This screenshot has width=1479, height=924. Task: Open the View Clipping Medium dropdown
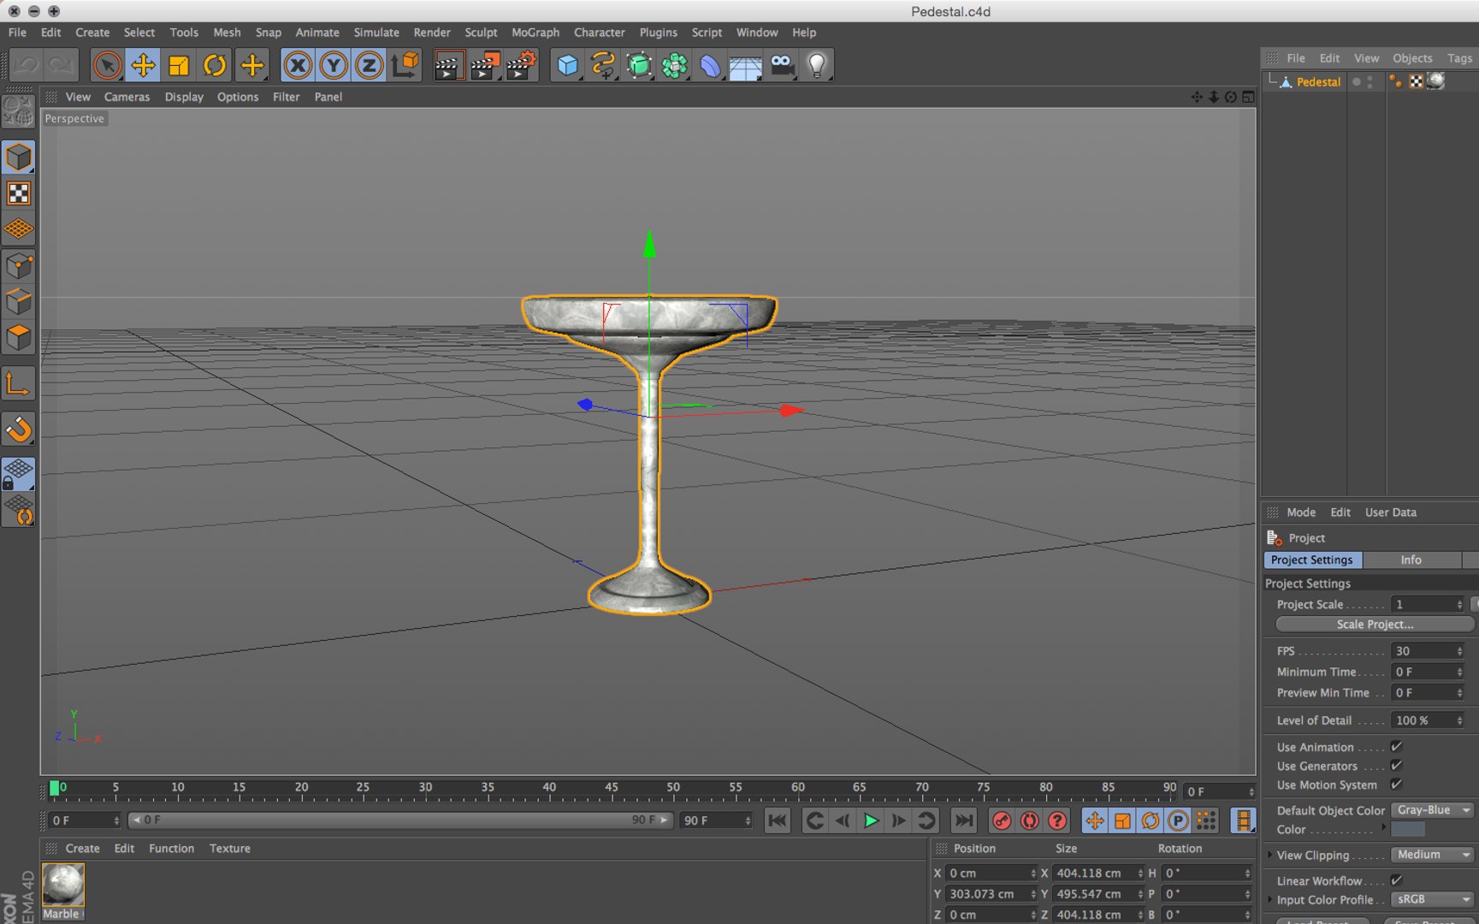[x=1433, y=854]
